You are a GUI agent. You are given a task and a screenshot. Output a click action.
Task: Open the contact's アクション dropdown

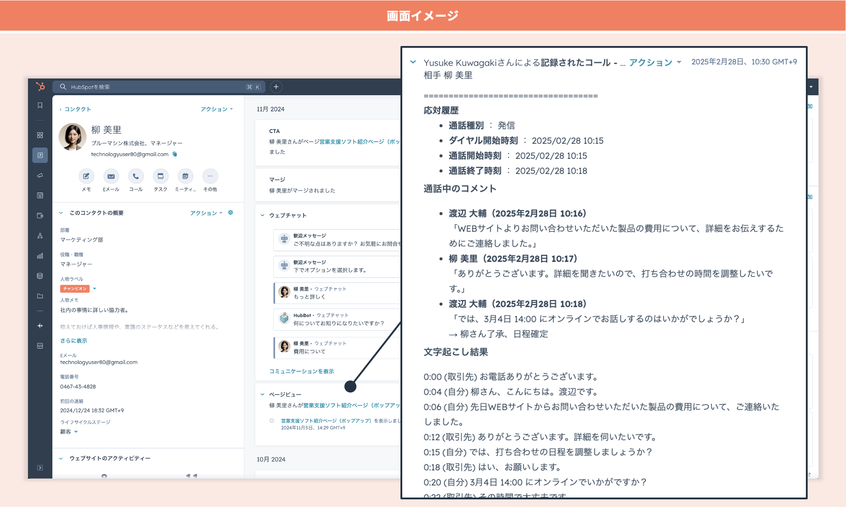click(x=216, y=109)
